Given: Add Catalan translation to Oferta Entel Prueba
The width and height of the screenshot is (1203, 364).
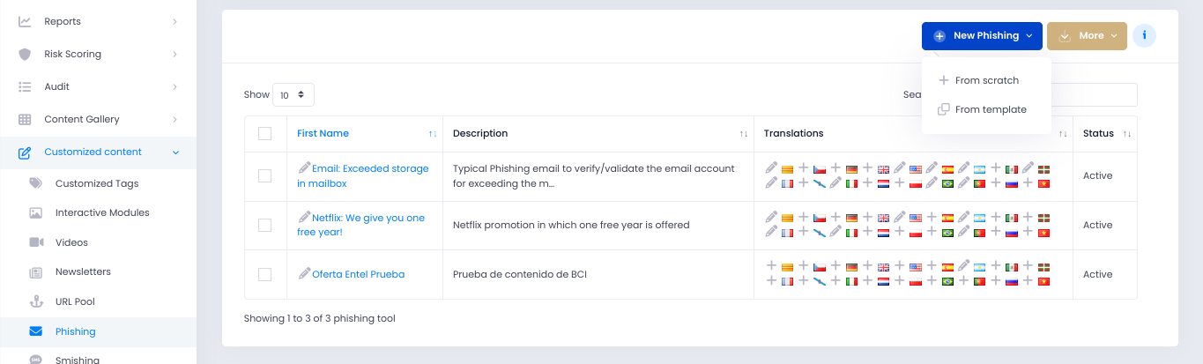Looking at the screenshot, I should (771, 265).
